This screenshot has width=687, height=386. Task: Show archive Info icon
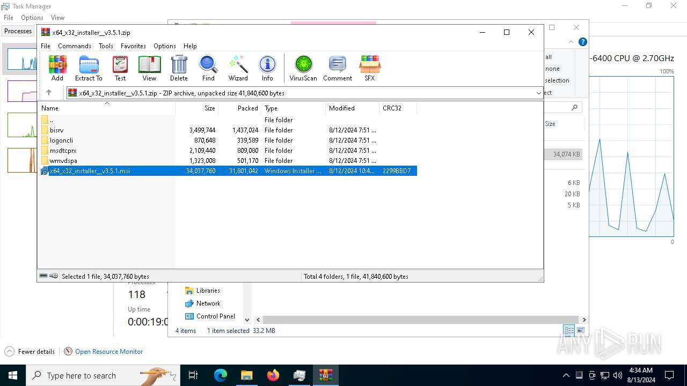coord(267,68)
